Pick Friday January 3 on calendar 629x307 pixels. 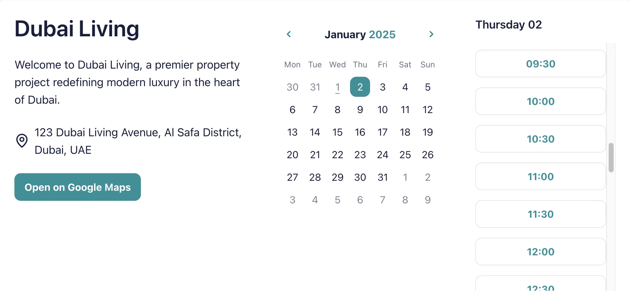point(383,87)
